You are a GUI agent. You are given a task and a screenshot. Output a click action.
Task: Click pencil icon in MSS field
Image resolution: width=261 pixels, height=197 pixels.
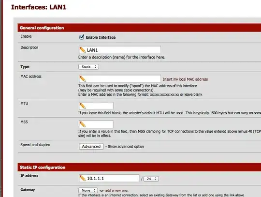pyautogui.click(x=82, y=124)
